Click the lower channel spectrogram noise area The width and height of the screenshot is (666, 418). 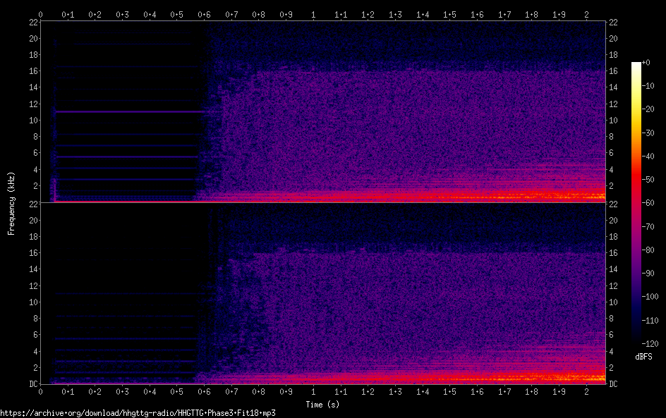(x=423, y=310)
